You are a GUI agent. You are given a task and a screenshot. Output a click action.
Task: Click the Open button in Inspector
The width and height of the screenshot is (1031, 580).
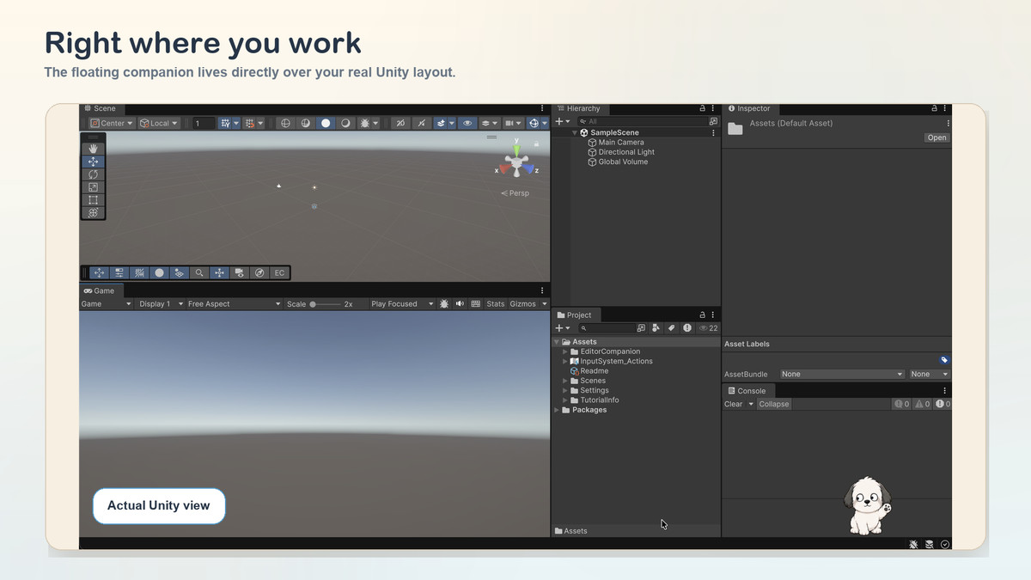coord(936,137)
